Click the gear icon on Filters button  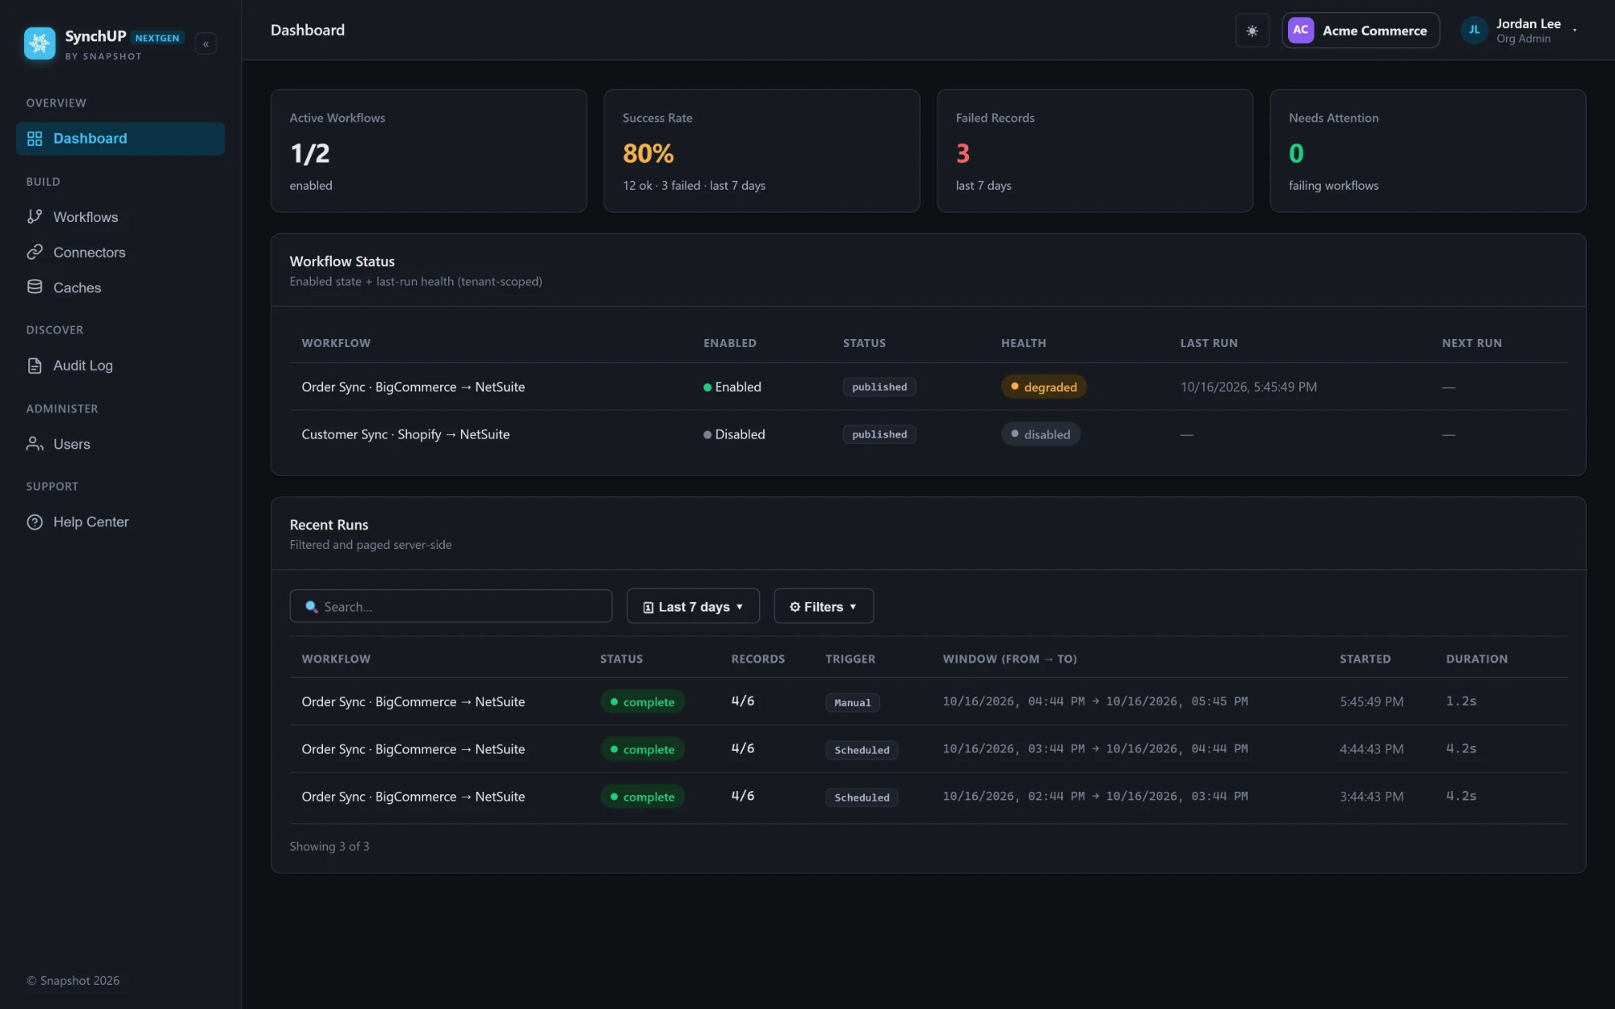coord(795,607)
